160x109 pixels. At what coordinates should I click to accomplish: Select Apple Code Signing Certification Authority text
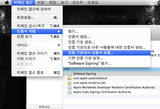(x=102, y=92)
